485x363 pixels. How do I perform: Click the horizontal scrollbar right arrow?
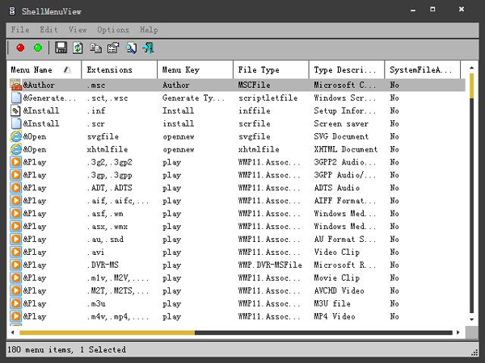(458, 332)
